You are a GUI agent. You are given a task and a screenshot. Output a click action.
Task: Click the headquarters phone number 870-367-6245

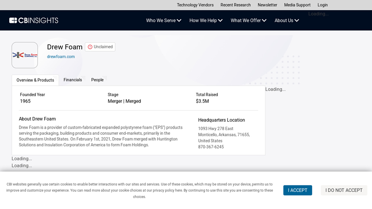click(x=211, y=147)
